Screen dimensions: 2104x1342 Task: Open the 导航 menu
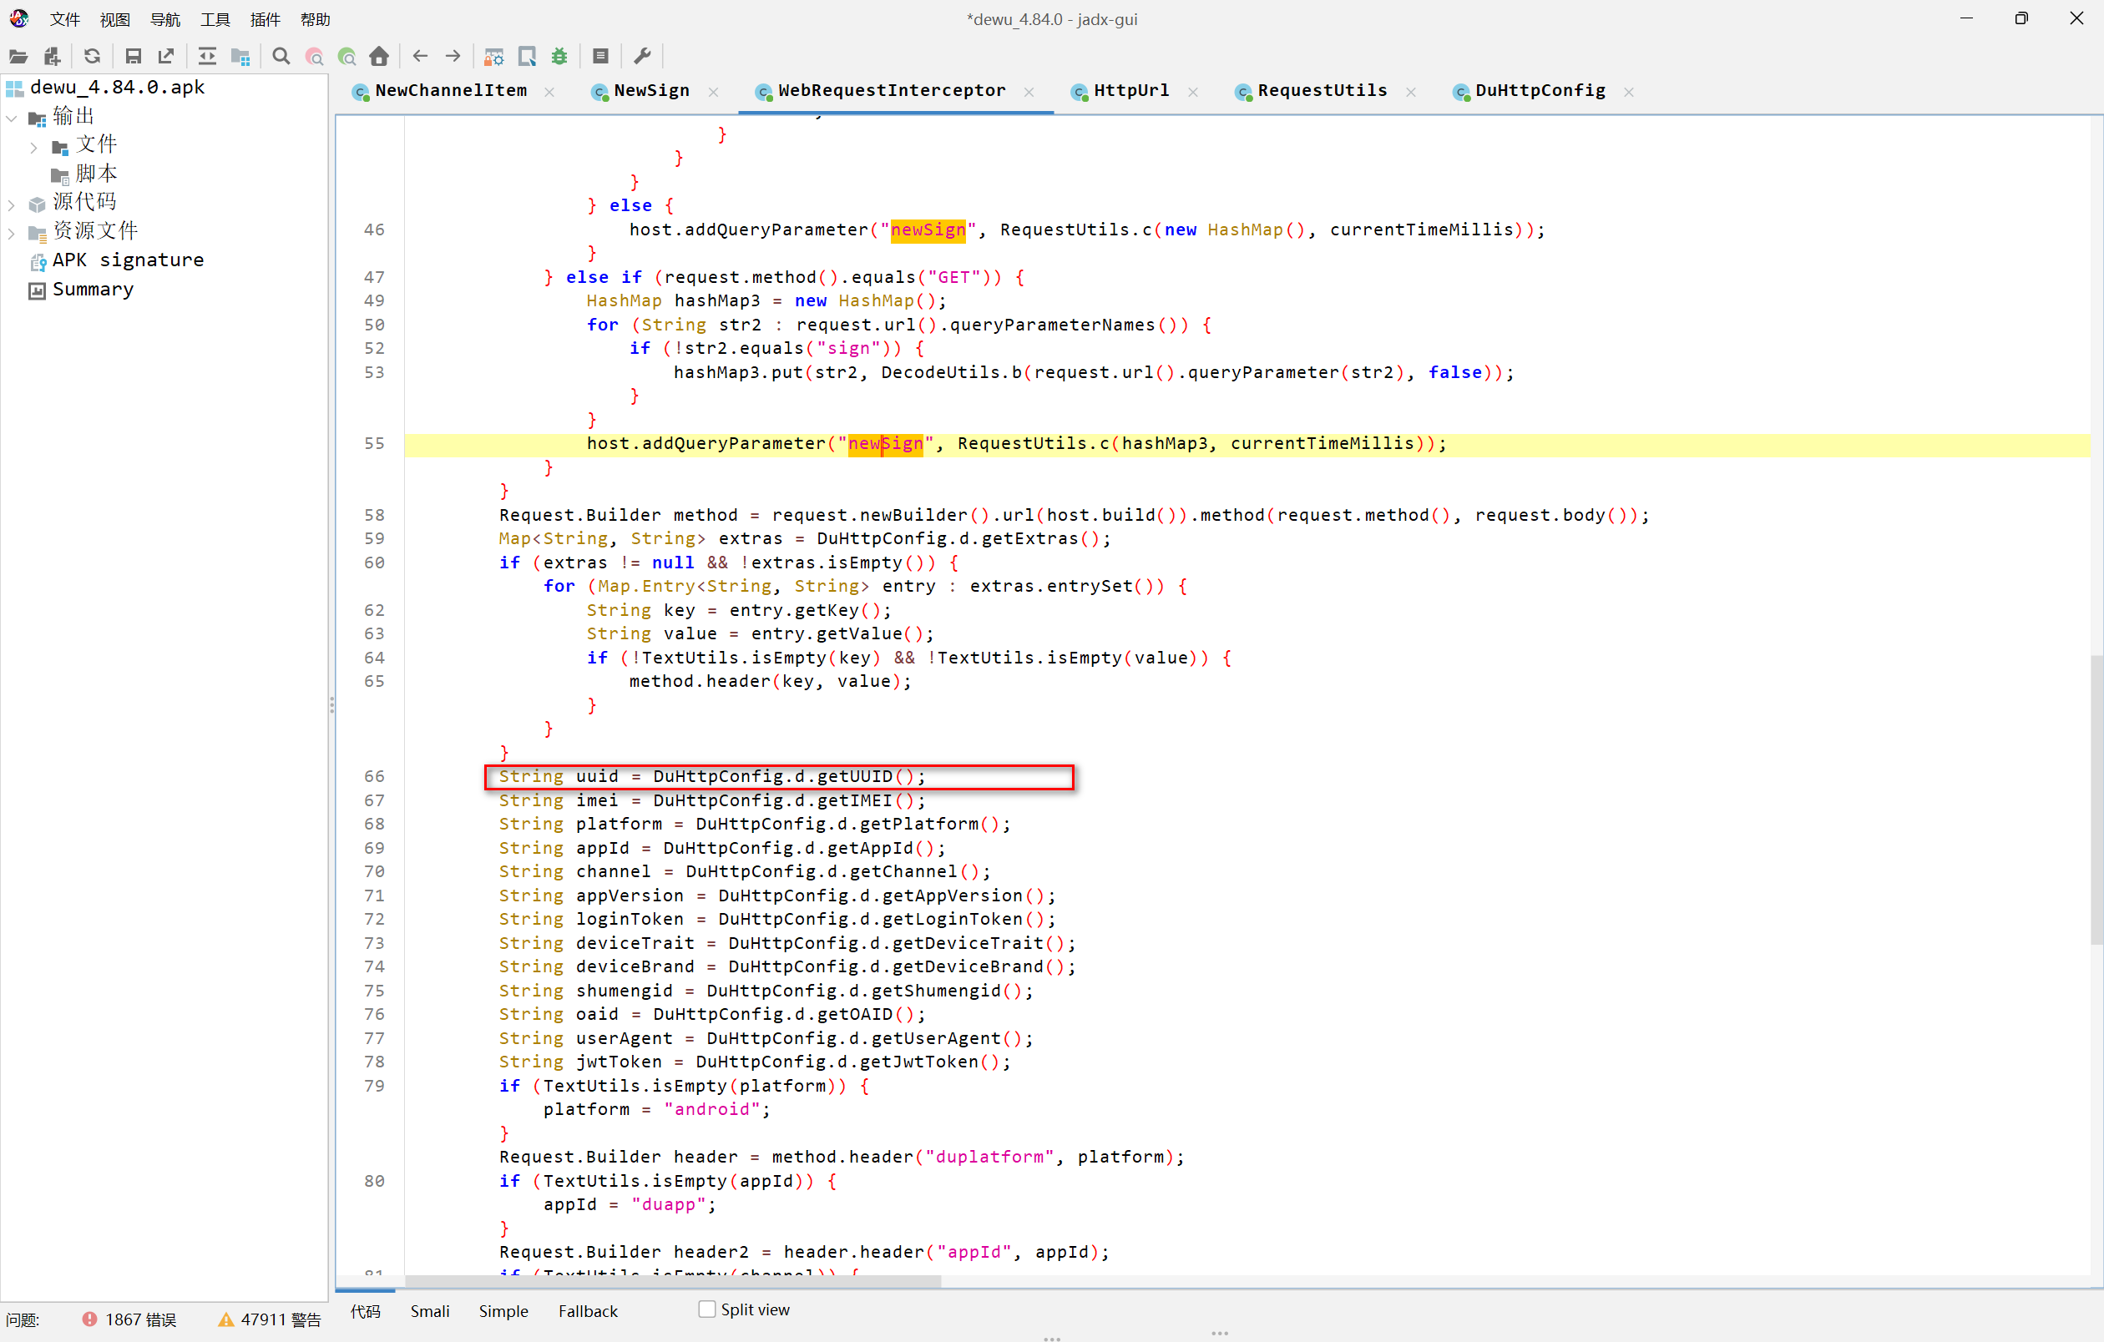click(164, 19)
